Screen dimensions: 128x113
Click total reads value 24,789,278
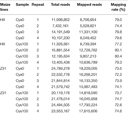pos(60,68)
